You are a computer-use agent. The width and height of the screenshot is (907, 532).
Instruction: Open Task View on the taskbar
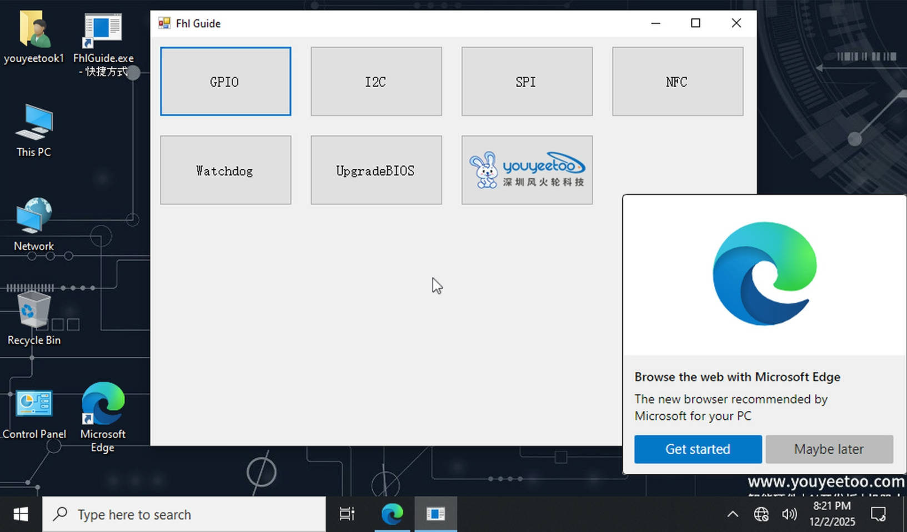pyautogui.click(x=347, y=515)
